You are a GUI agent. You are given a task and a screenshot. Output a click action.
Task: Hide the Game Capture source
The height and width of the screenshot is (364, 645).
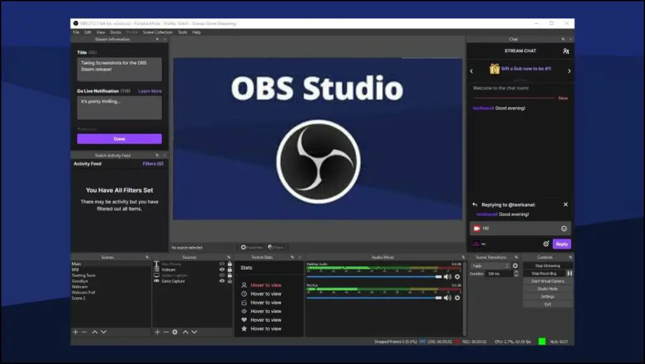[222, 282]
